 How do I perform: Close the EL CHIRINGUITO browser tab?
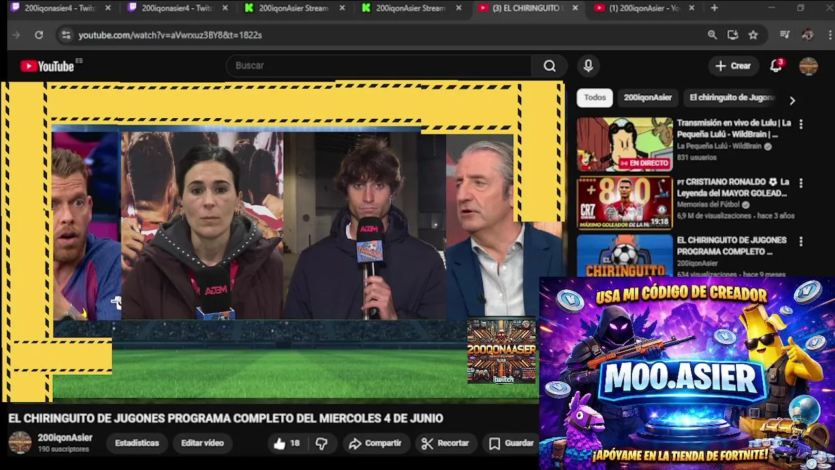[x=575, y=8]
